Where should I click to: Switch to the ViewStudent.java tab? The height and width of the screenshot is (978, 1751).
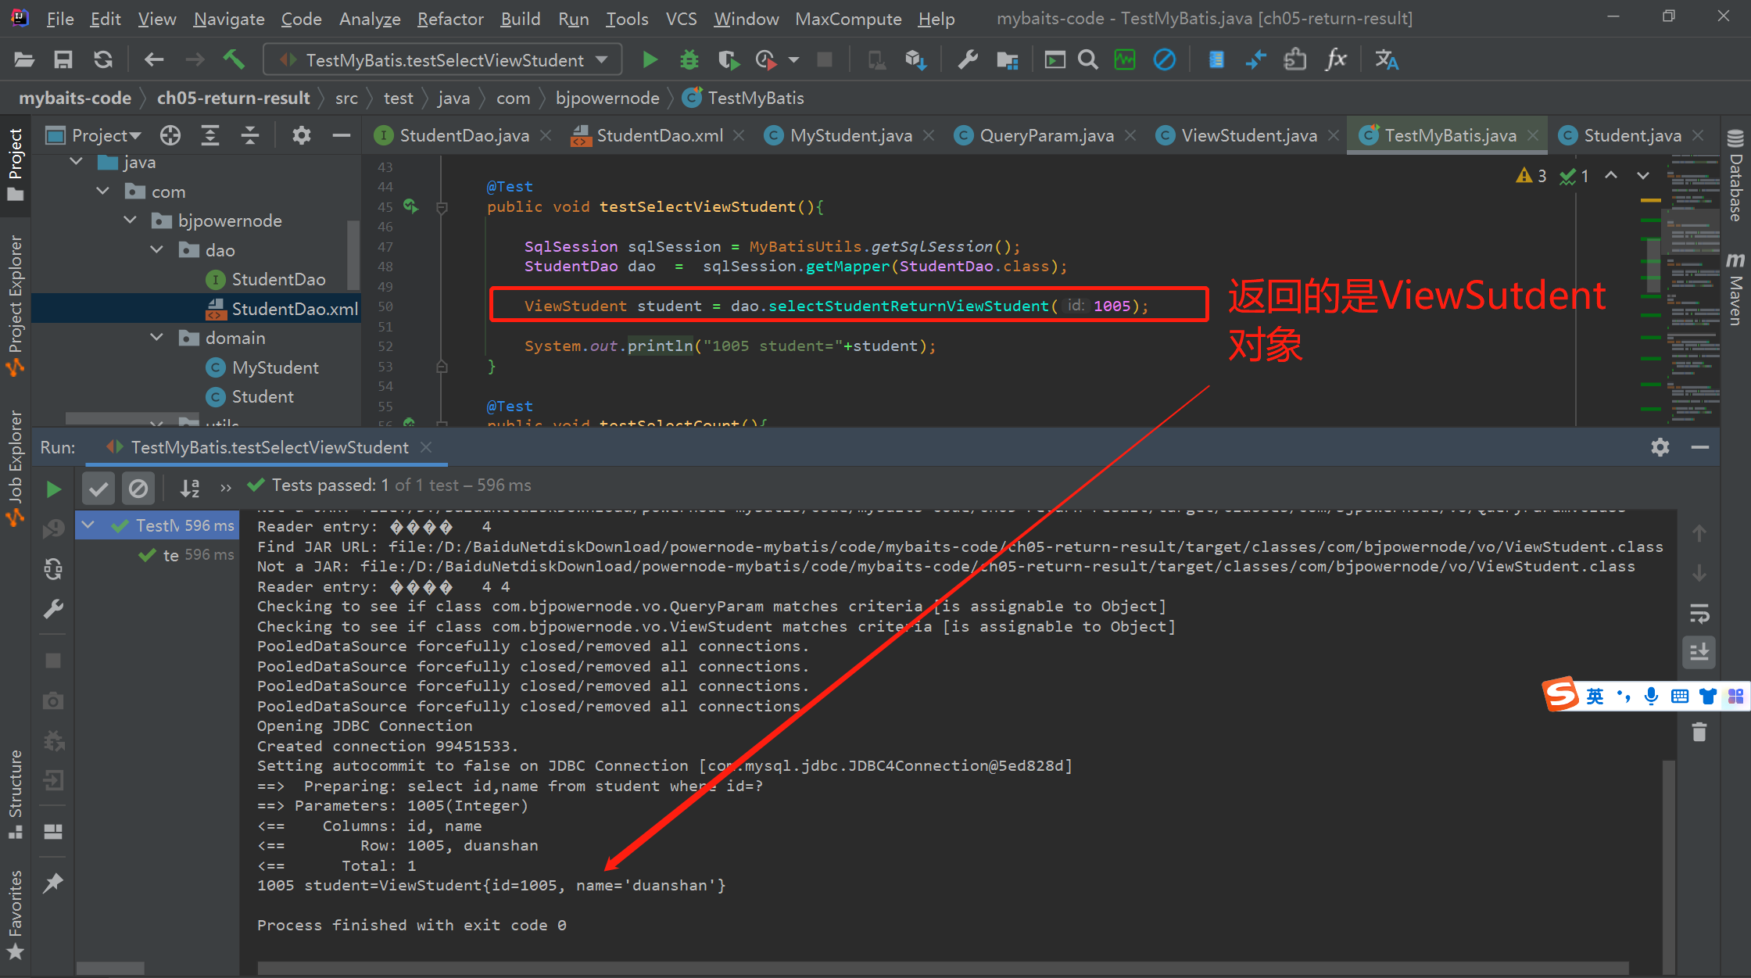pos(1248,135)
